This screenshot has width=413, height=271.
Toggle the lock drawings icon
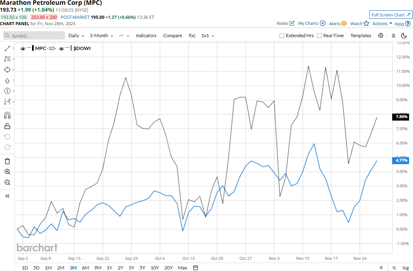point(7,126)
